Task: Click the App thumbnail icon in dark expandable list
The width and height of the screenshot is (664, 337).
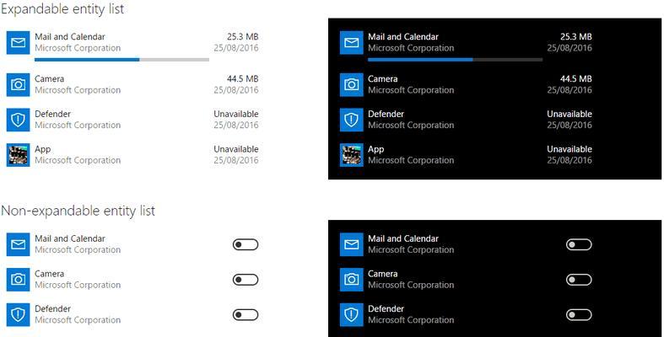Action: click(x=352, y=155)
